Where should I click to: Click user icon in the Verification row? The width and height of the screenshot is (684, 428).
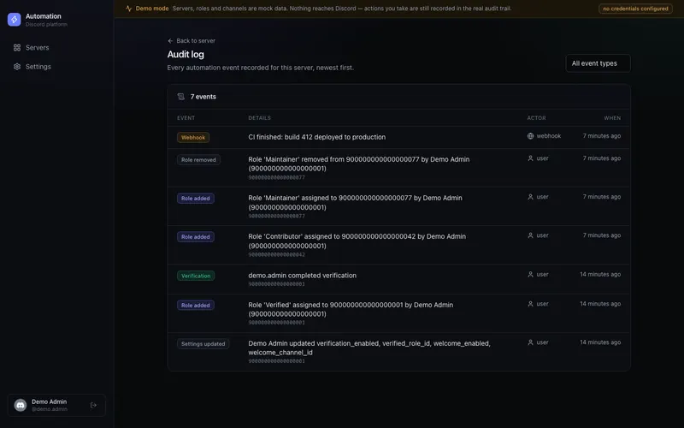coord(530,274)
